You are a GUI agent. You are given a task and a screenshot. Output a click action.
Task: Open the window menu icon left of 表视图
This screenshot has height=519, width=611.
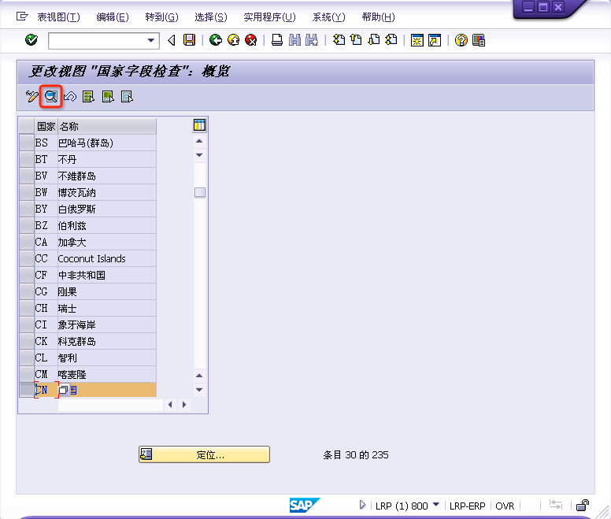click(x=22, y=17)
